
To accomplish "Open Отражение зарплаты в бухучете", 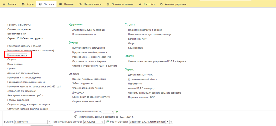I will [89, 61].
